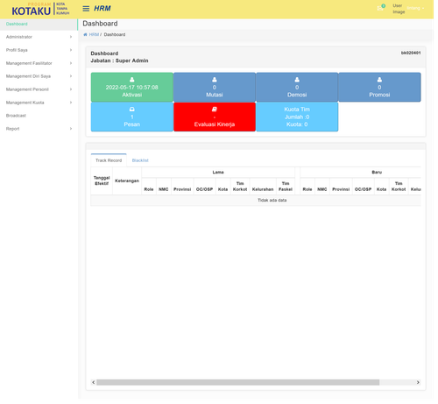Click the inbox icon on Pesan card

133,110
